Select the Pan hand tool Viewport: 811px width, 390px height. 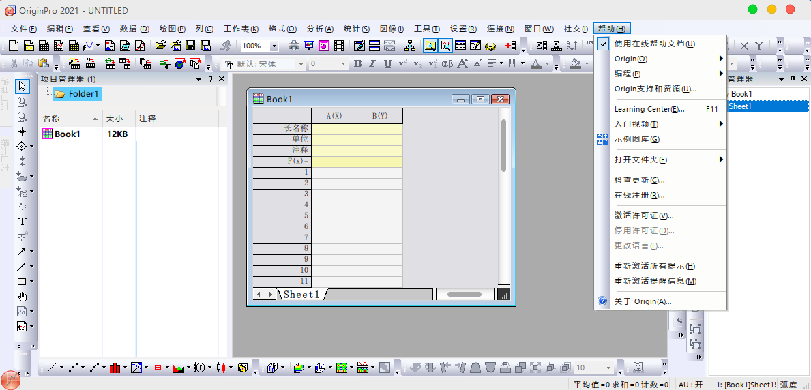[22, 297]
